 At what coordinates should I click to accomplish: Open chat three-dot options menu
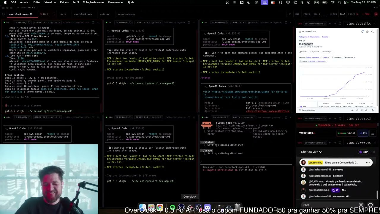click(373, 152)
